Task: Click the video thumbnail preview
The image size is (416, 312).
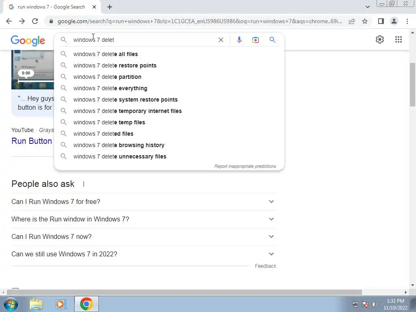Action: click(x=32, y=69)
